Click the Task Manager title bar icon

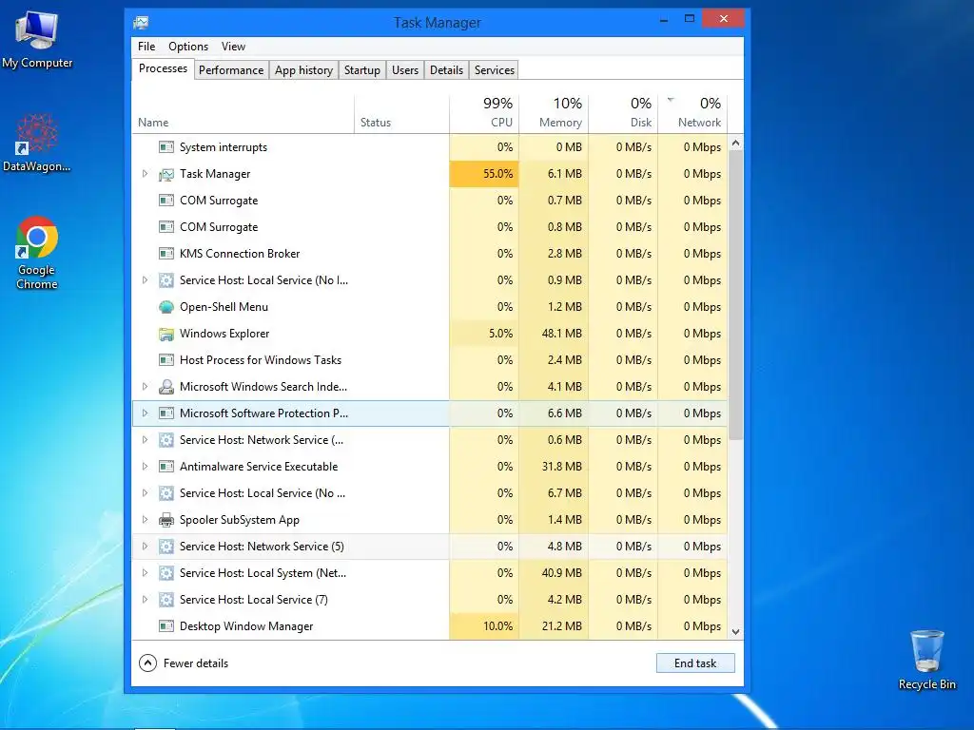(141, 23)
